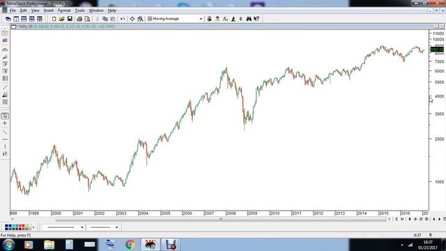
Task: Select the vertical line drawing tool
Action: pyautogui.click(x=5, y=146)
